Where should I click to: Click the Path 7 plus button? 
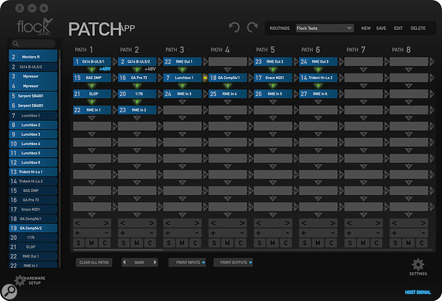pyautogui.click(x=349, y=233)
